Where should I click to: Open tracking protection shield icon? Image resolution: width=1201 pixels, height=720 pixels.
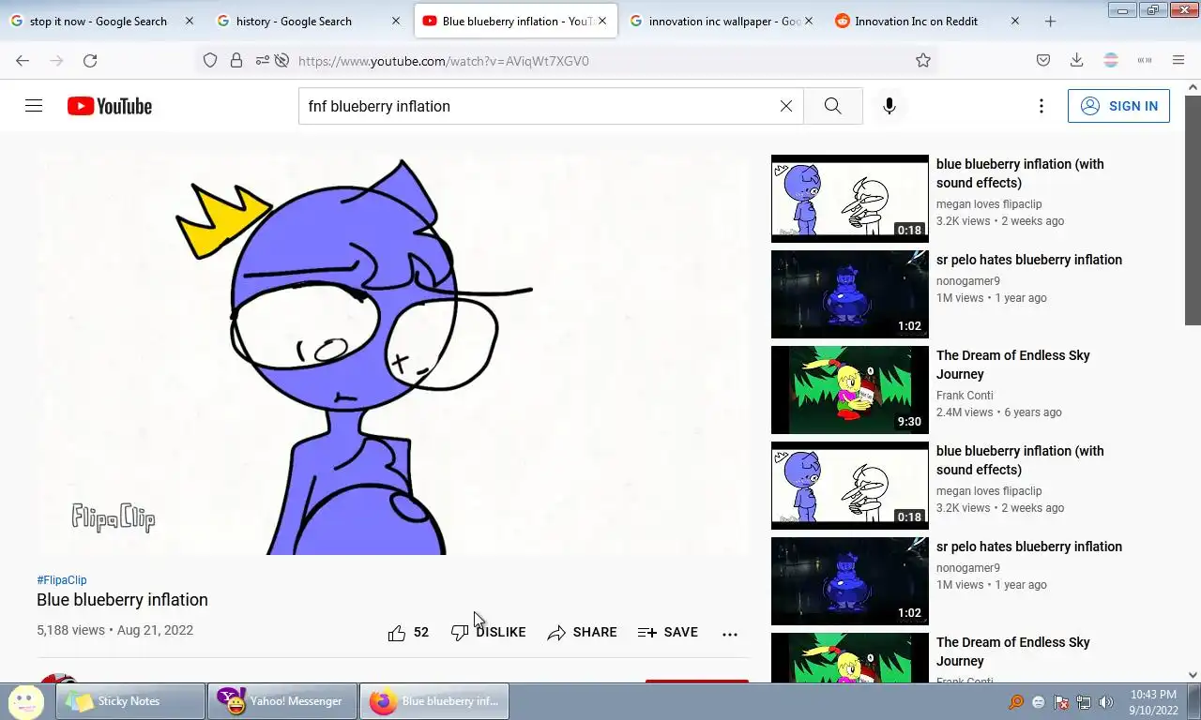[x=210, y=61]
